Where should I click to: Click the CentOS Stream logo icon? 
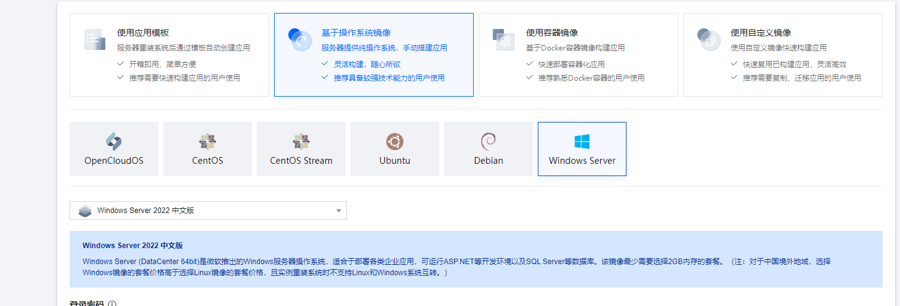pyautogui.click(x=301, y=142)
